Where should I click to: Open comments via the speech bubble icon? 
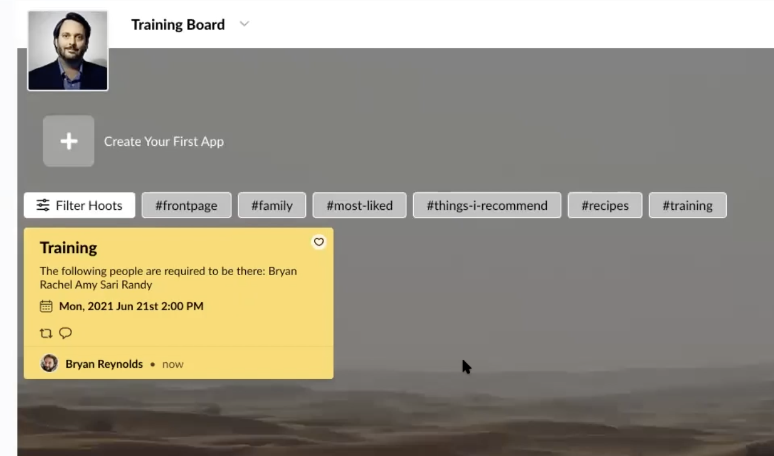click(x=65, y=333)
